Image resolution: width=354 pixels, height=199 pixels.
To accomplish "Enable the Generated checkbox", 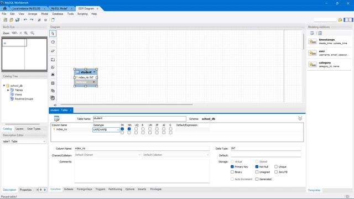I will pyautogui.click(x=257, y=179).
